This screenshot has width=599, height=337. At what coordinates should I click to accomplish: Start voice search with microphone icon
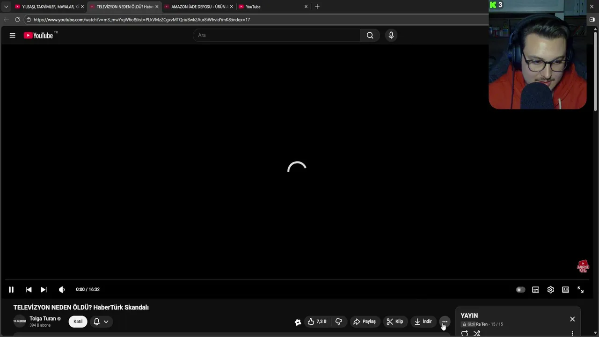click(x=391, y=35)
